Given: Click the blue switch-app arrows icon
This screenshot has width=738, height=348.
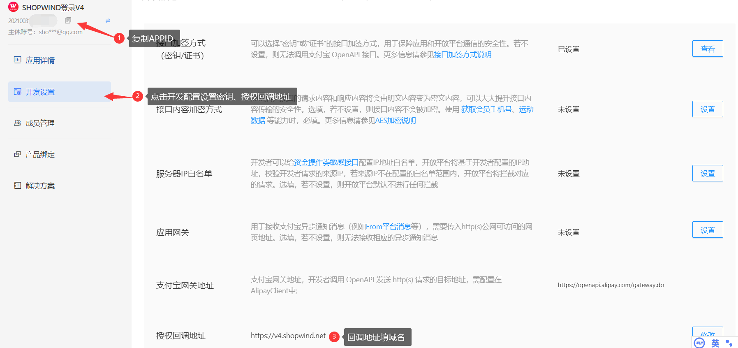Looking at the screenshot, I should coord(108,21).
